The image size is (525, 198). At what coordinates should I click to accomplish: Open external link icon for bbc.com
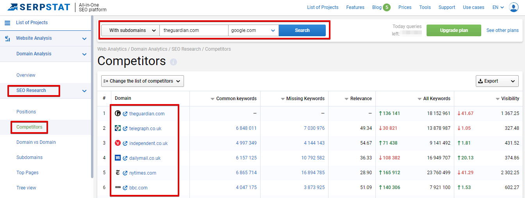[125, 188]
